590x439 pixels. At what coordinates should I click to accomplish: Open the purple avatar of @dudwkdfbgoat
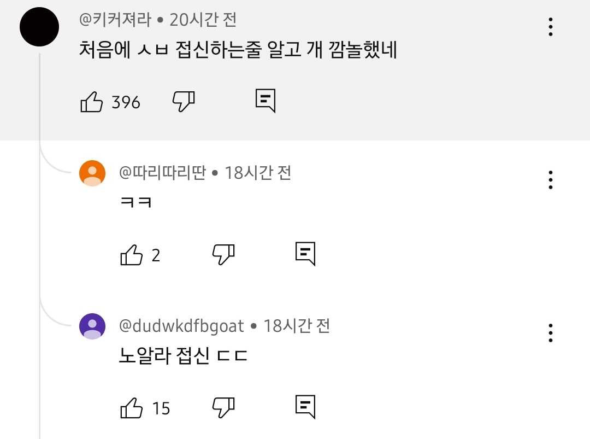point(92,326)
